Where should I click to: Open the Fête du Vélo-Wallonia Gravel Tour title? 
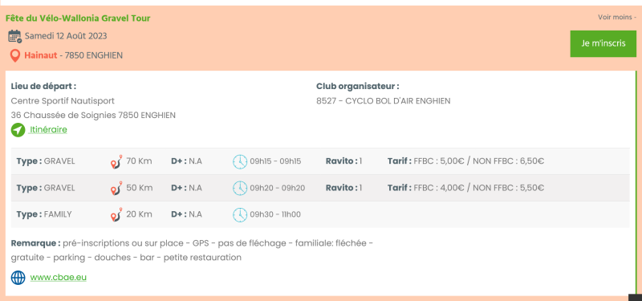tap(78, 18)
